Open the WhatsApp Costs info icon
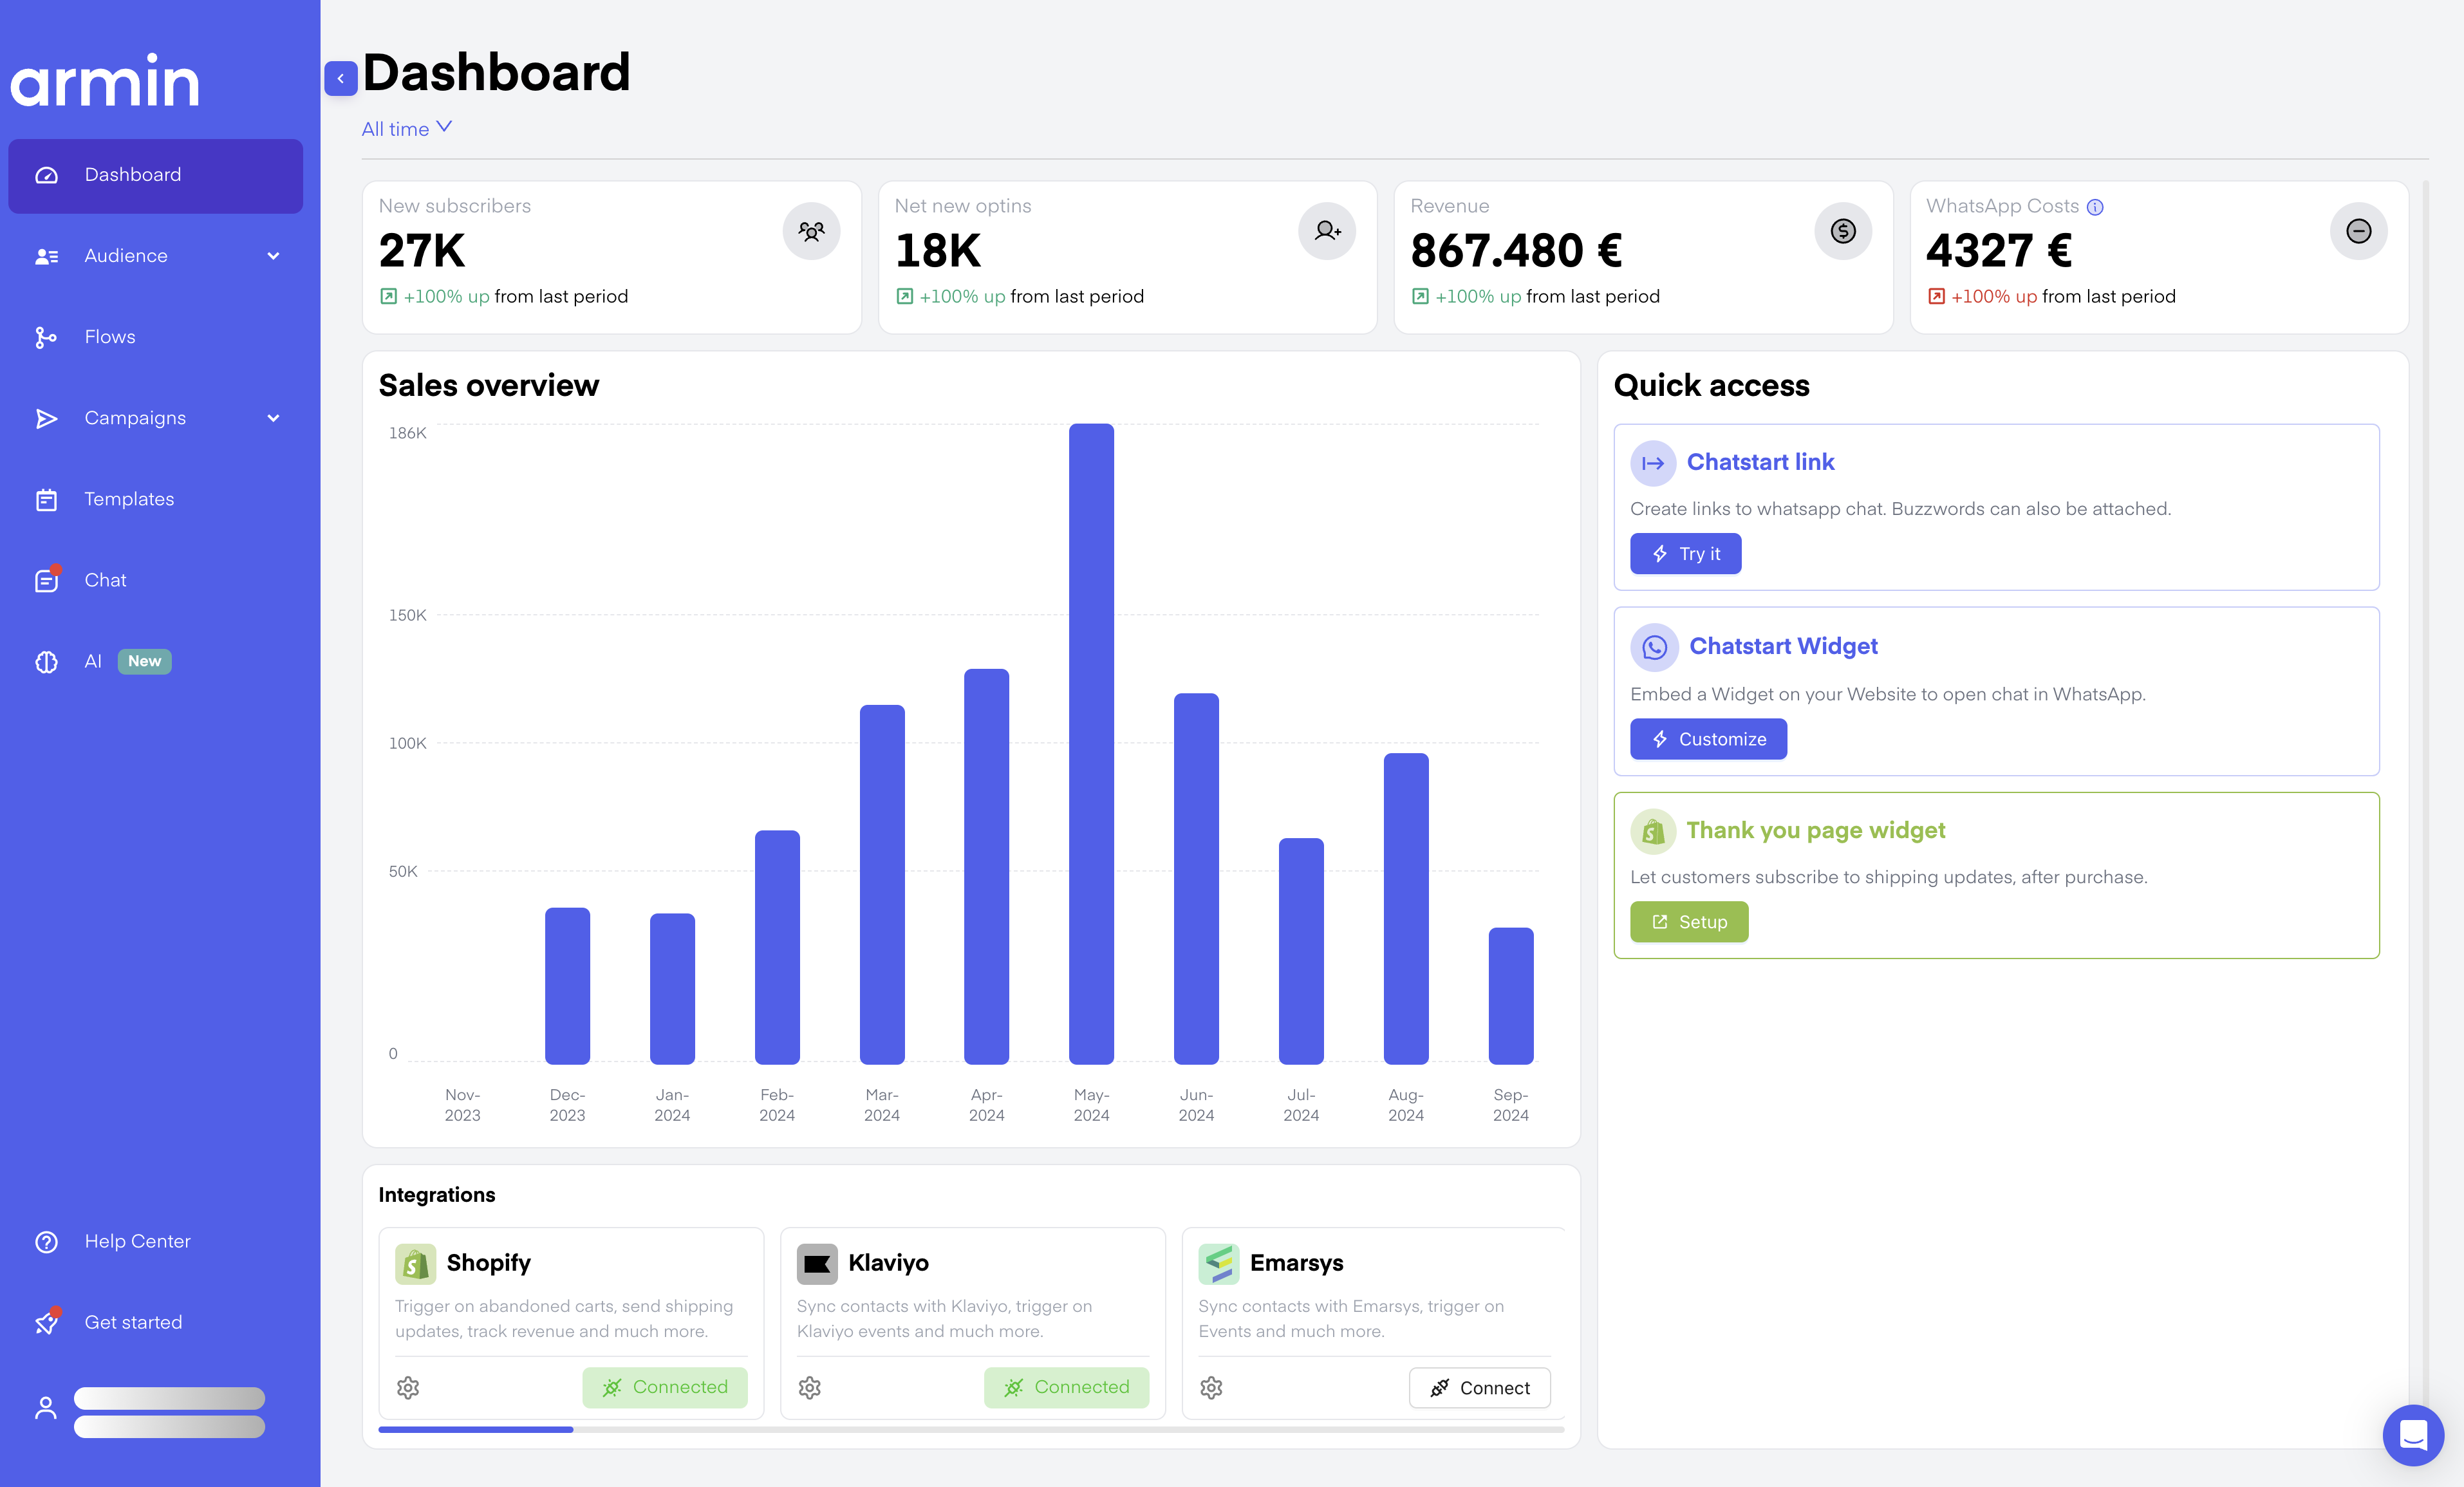This screenshot has height=1487, width=2464. pyautogui.click(x=2095, y=207)
